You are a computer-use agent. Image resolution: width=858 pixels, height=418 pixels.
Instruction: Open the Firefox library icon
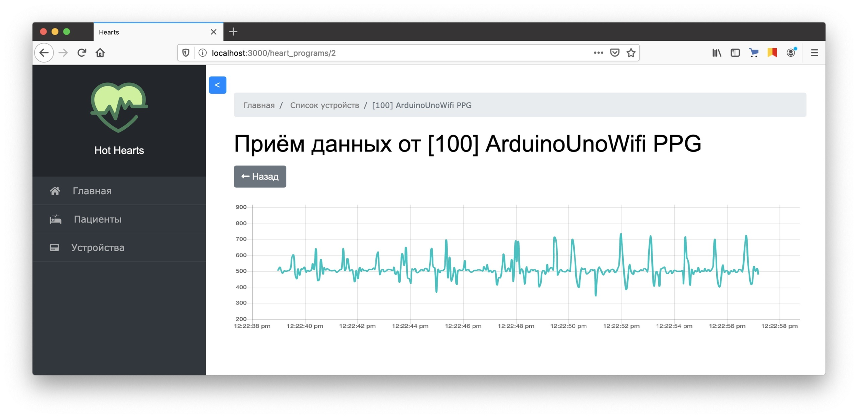pyautogui.click(x=717, y=53)
